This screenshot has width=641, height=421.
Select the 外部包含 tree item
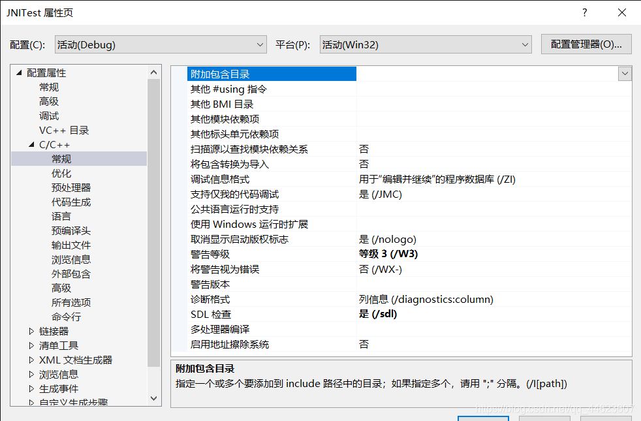(x=71, y=273)
